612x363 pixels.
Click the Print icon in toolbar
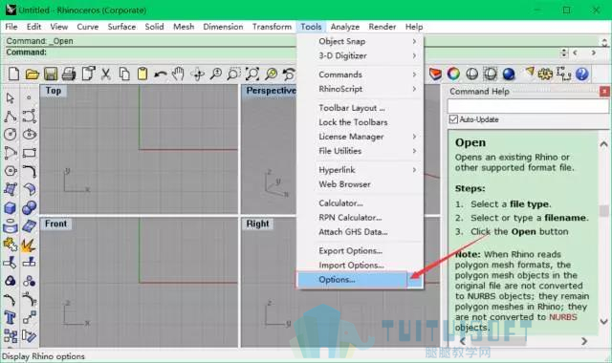tap(69, 74)
